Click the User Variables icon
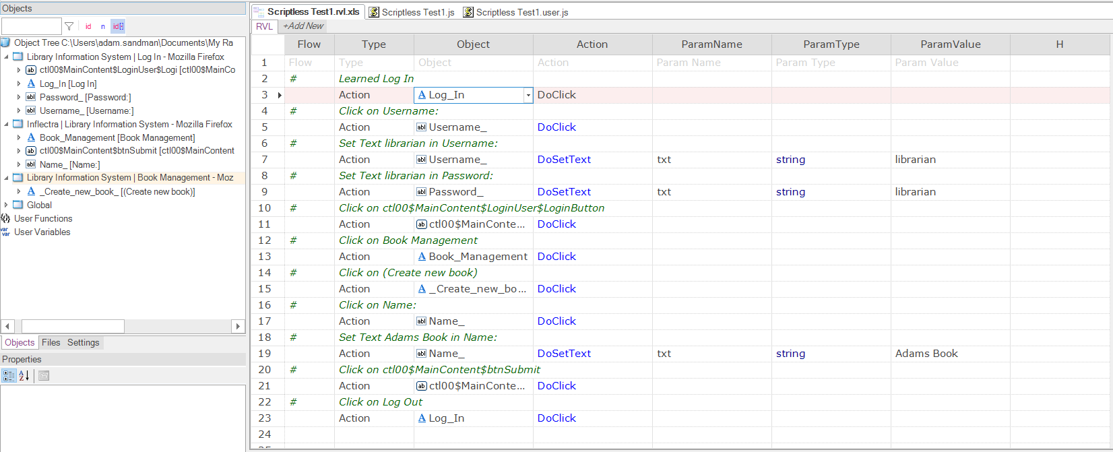Image resolution: width=1113 pixels, height=452 pixels. [x=5, y=232]
